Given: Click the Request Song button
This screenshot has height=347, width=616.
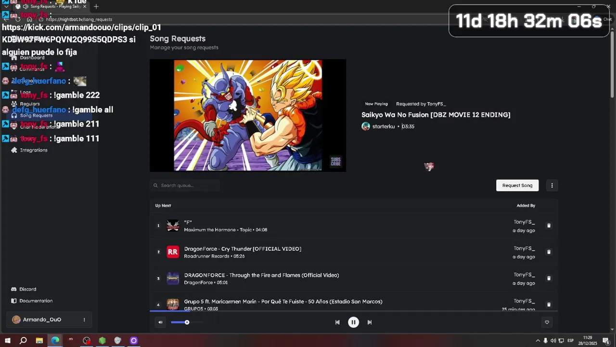Looking at the screenshot, I should coord(517,185).
